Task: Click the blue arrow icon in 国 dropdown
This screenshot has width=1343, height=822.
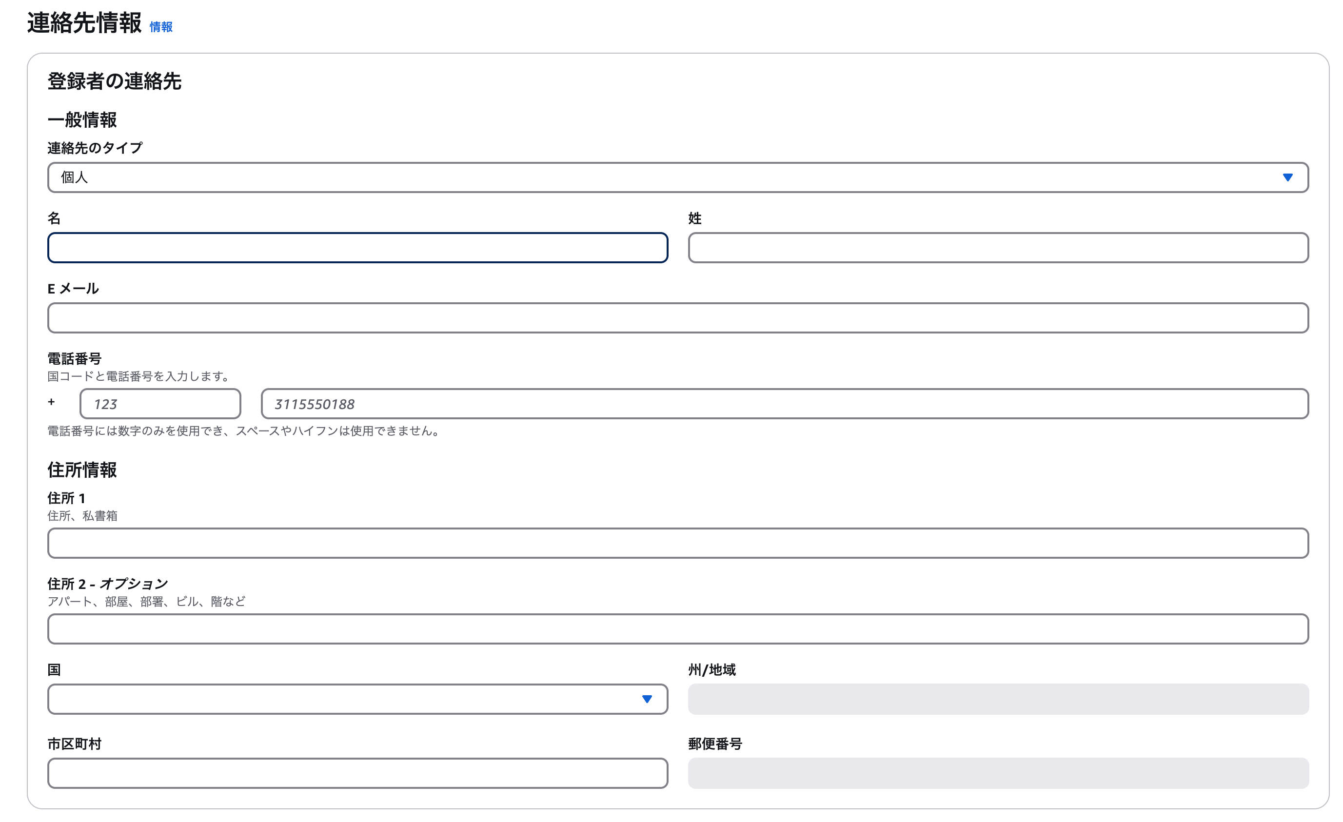Action: (647, 699)
